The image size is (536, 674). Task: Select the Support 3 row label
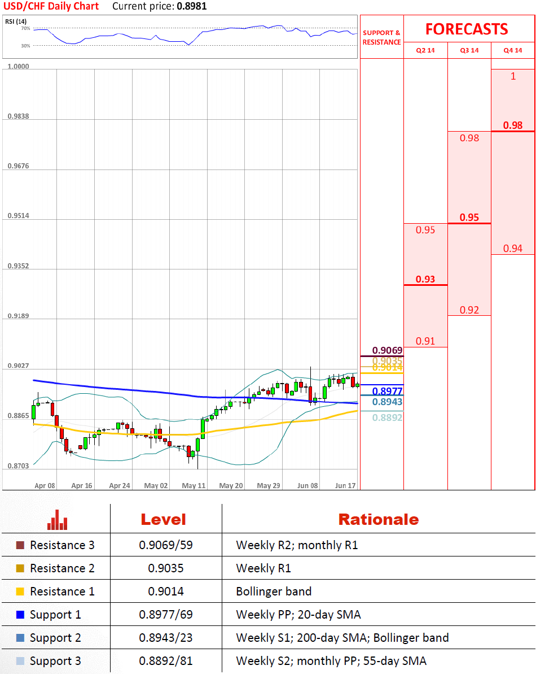pos(55,662)
